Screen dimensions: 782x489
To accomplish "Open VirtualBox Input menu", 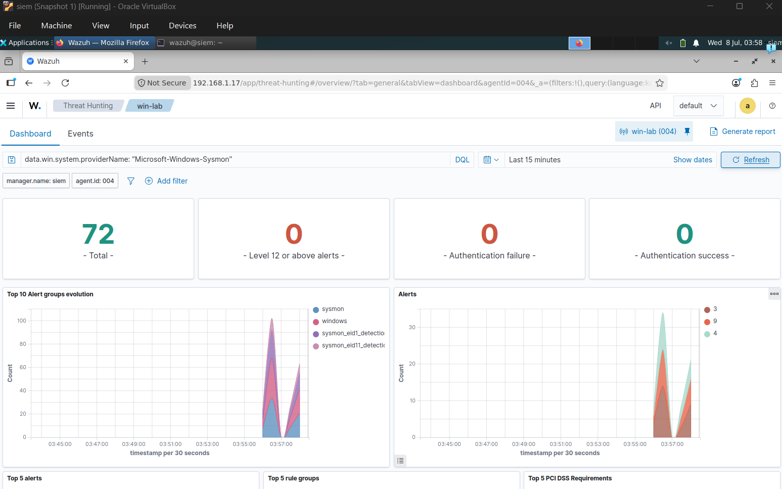I will pos(139,25).
